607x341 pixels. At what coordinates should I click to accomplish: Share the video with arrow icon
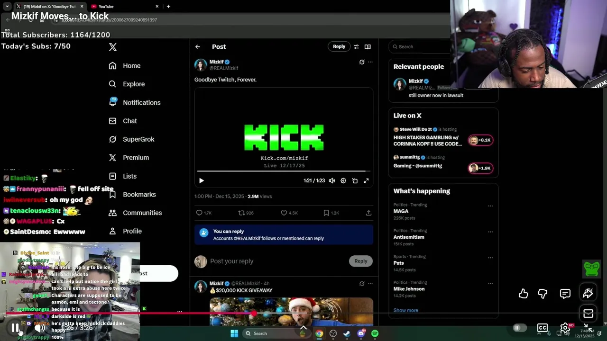(588, 294)
